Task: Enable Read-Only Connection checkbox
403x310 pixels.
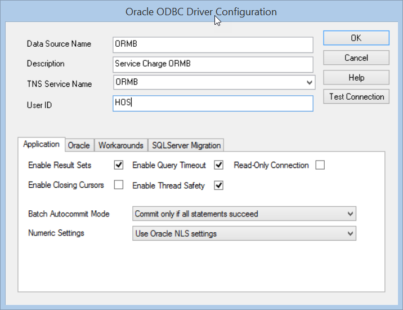Action: point(320,166)
